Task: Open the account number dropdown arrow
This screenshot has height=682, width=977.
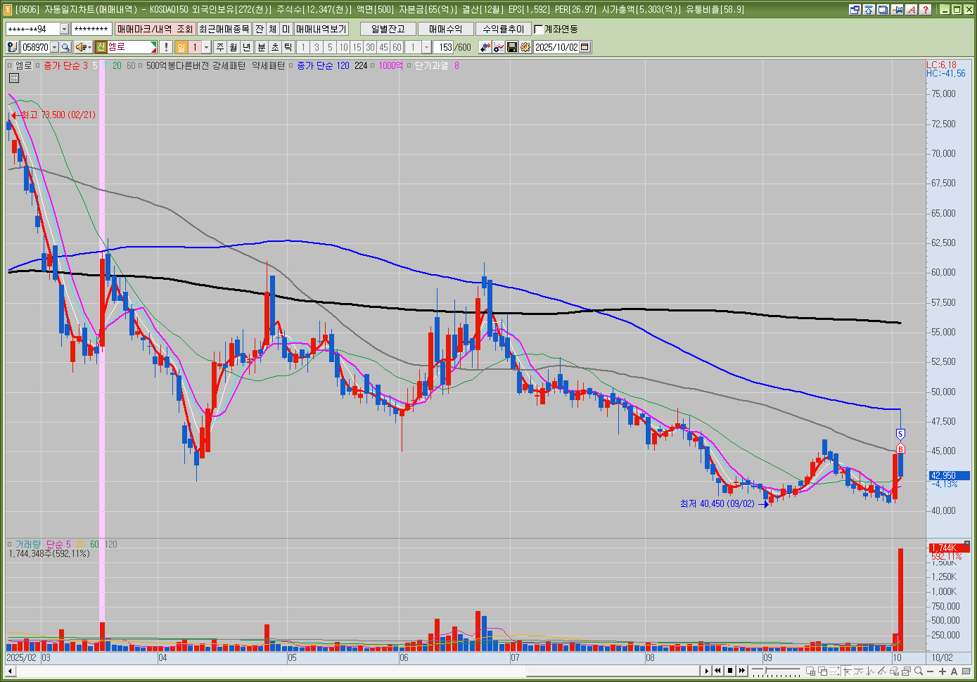Action: [x=64, y=29]
